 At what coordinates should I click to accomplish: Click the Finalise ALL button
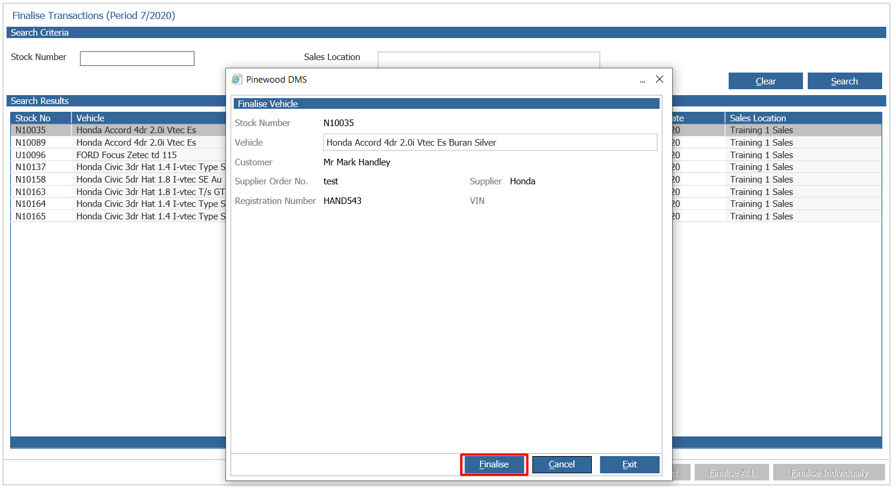(x=732, y=473)
